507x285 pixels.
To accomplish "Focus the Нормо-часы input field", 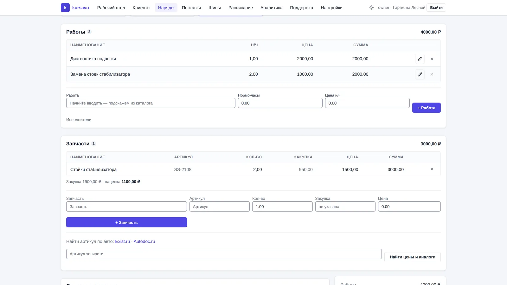I will [280, 103].
